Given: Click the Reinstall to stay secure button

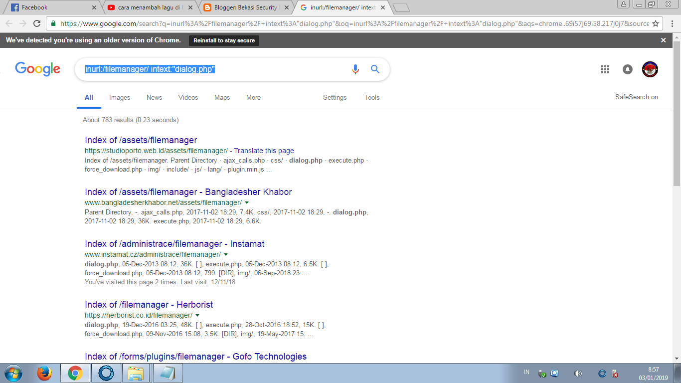Looking at the screenshot, I should click(x=224, y=40).
